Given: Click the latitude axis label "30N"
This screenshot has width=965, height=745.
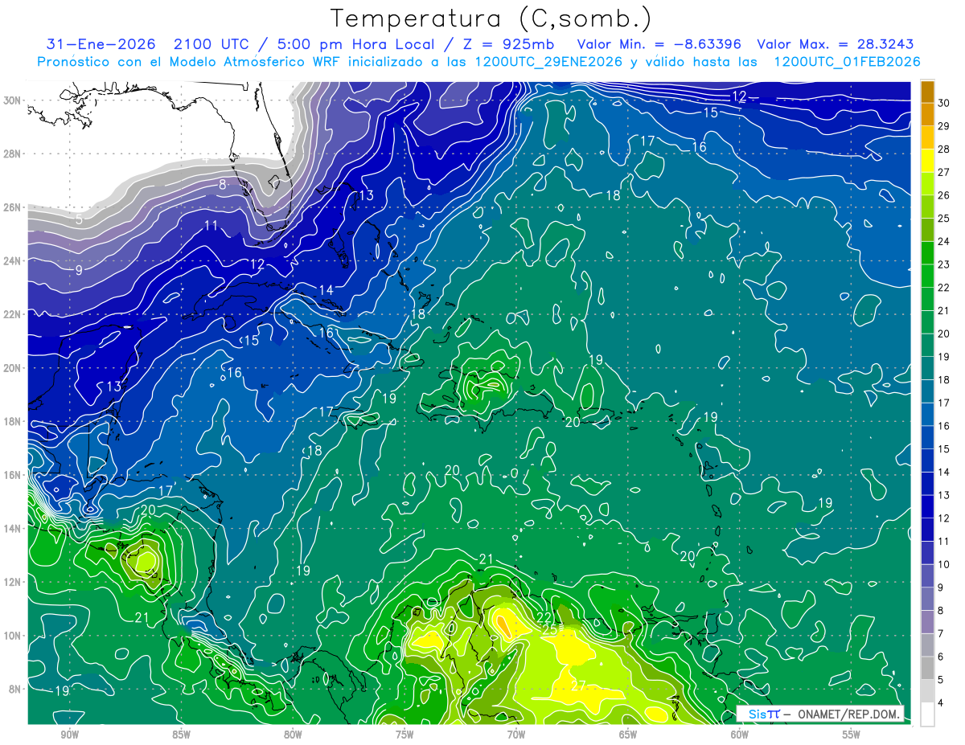Looking at the screenshot, I should click(x=13, y=100).
